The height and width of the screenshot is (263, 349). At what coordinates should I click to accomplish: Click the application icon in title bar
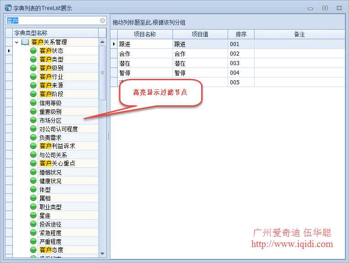(8, 8)
